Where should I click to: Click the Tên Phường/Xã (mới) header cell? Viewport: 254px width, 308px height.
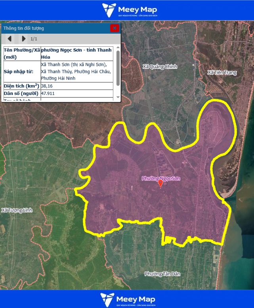click(21, 53)
